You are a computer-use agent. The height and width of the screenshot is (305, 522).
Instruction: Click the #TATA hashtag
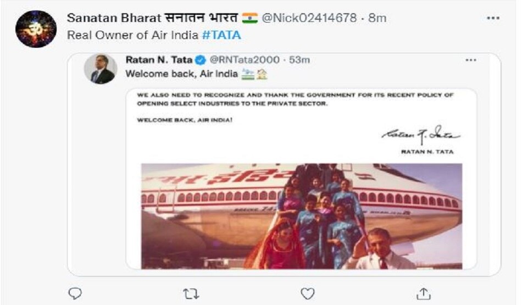(221, 35)
